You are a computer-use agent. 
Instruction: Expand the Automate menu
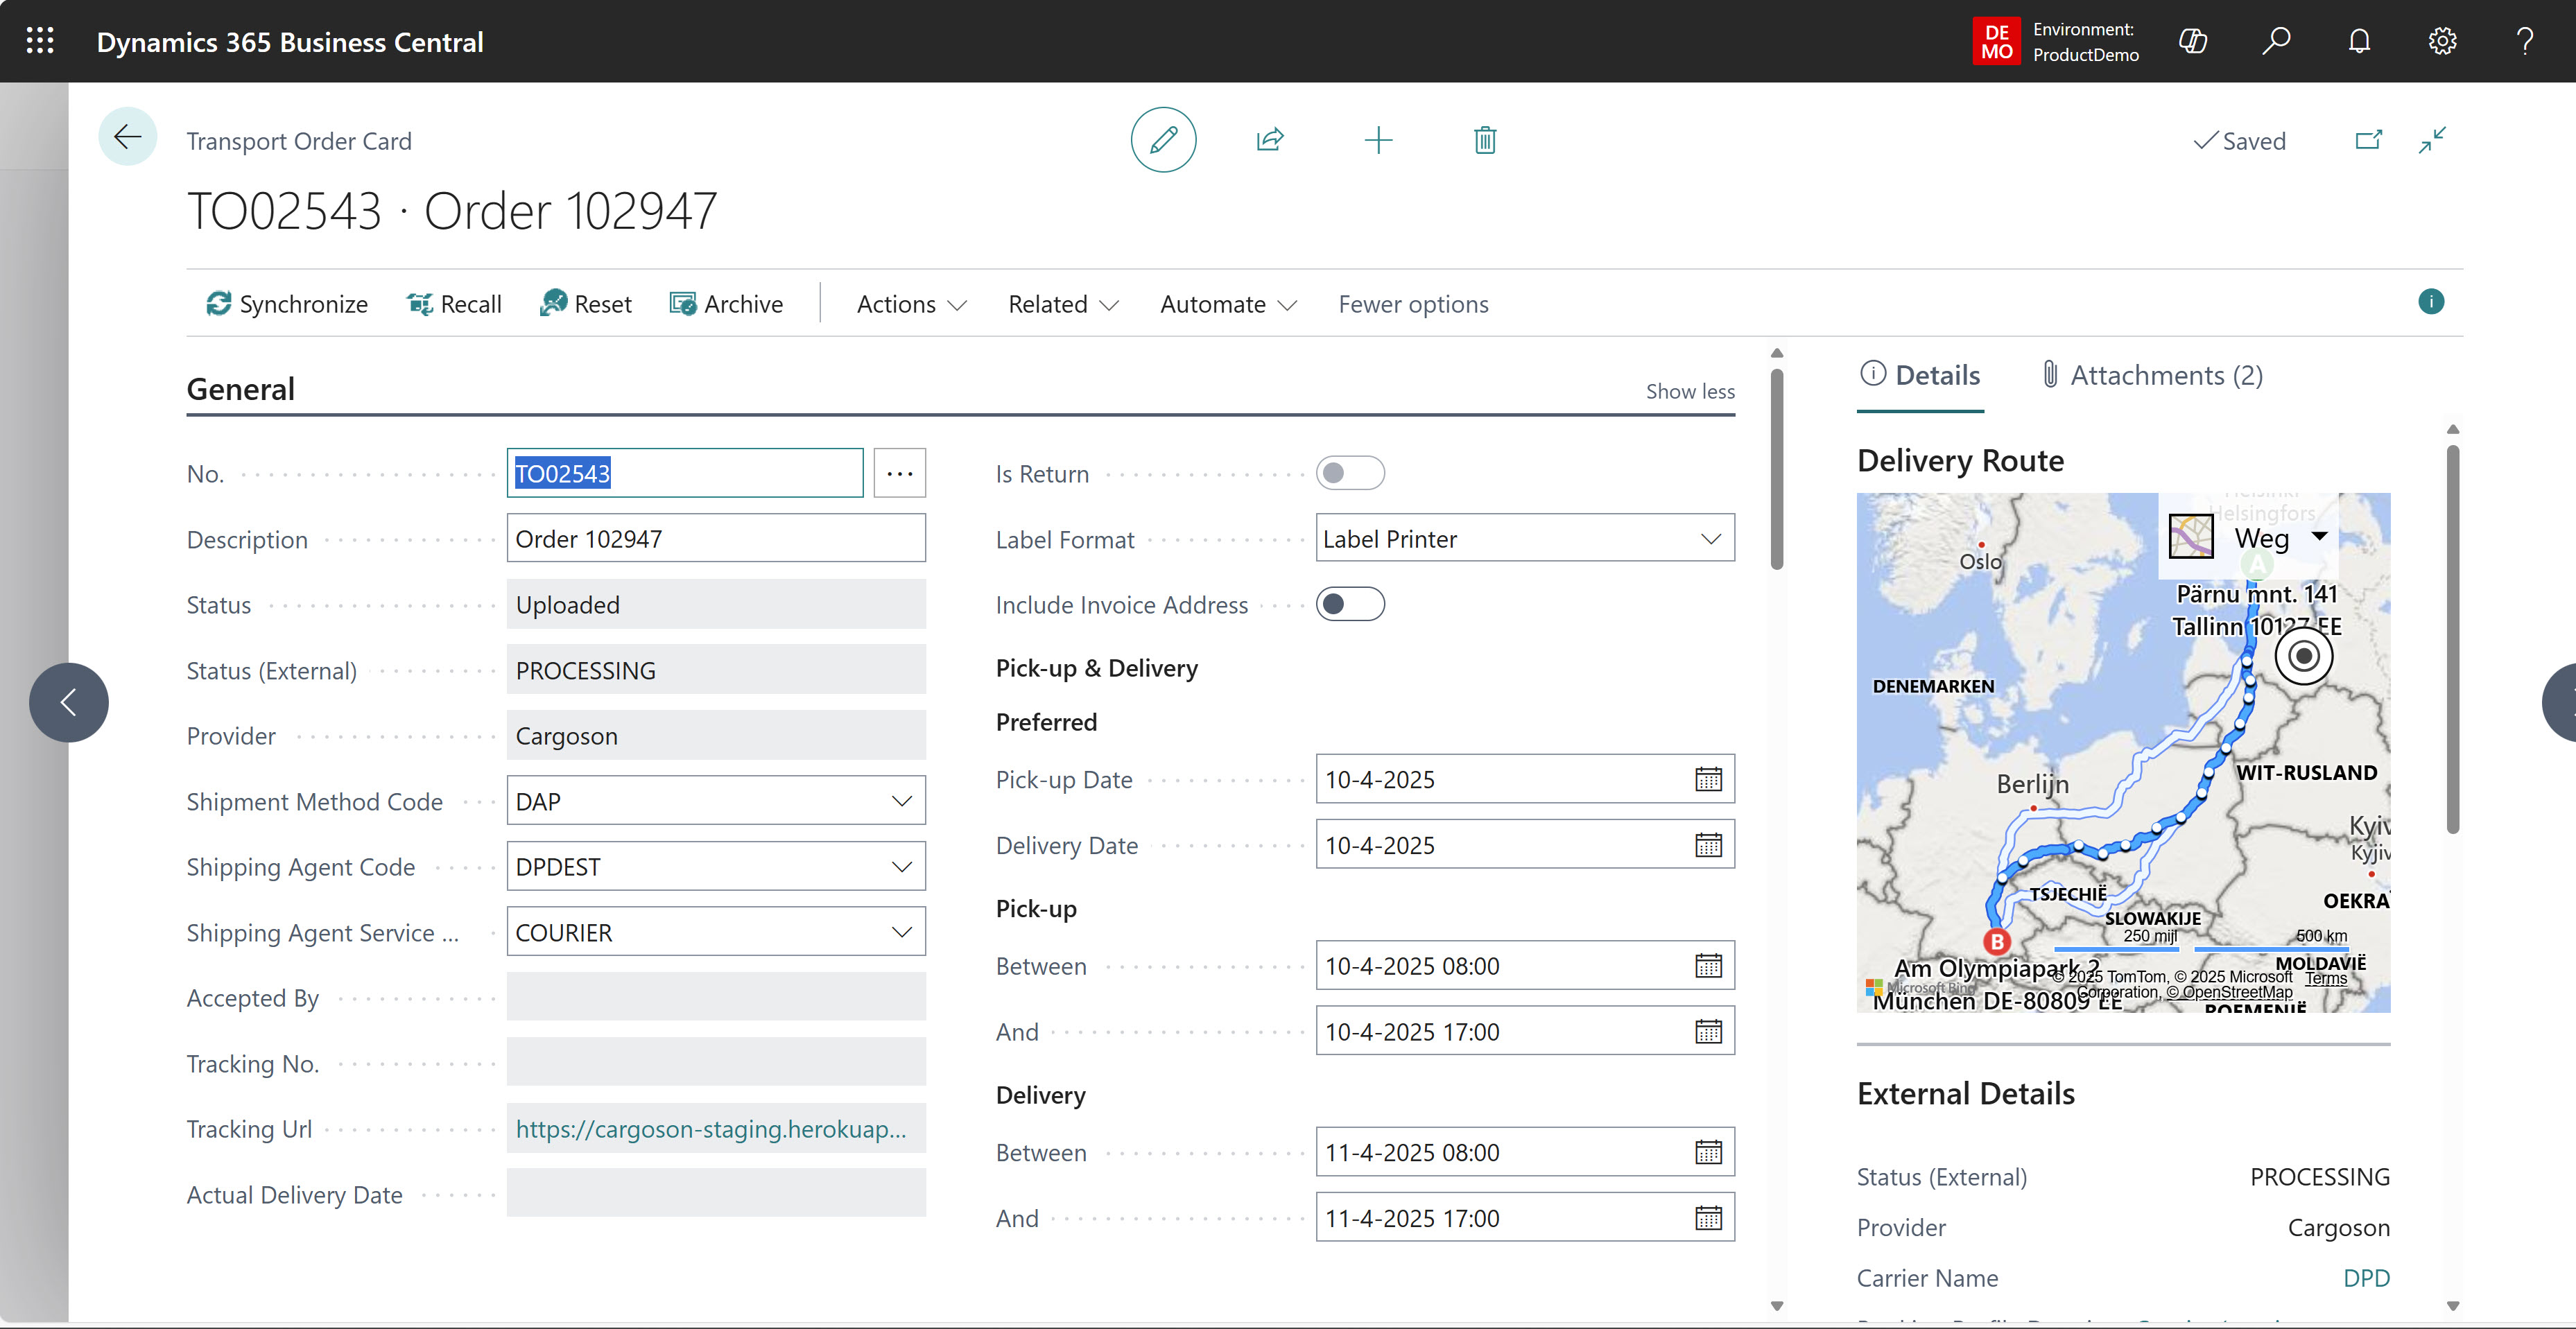(1228, 304)
